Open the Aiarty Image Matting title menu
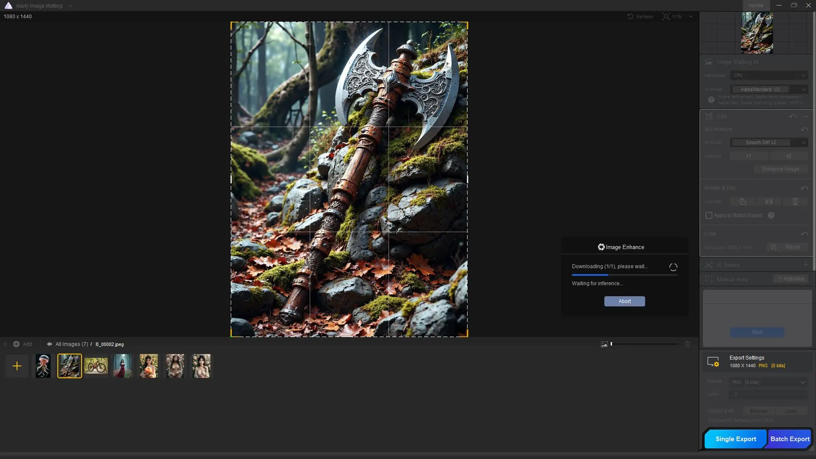The height and width of the screenshot is (459, 816). pos(70,6)
